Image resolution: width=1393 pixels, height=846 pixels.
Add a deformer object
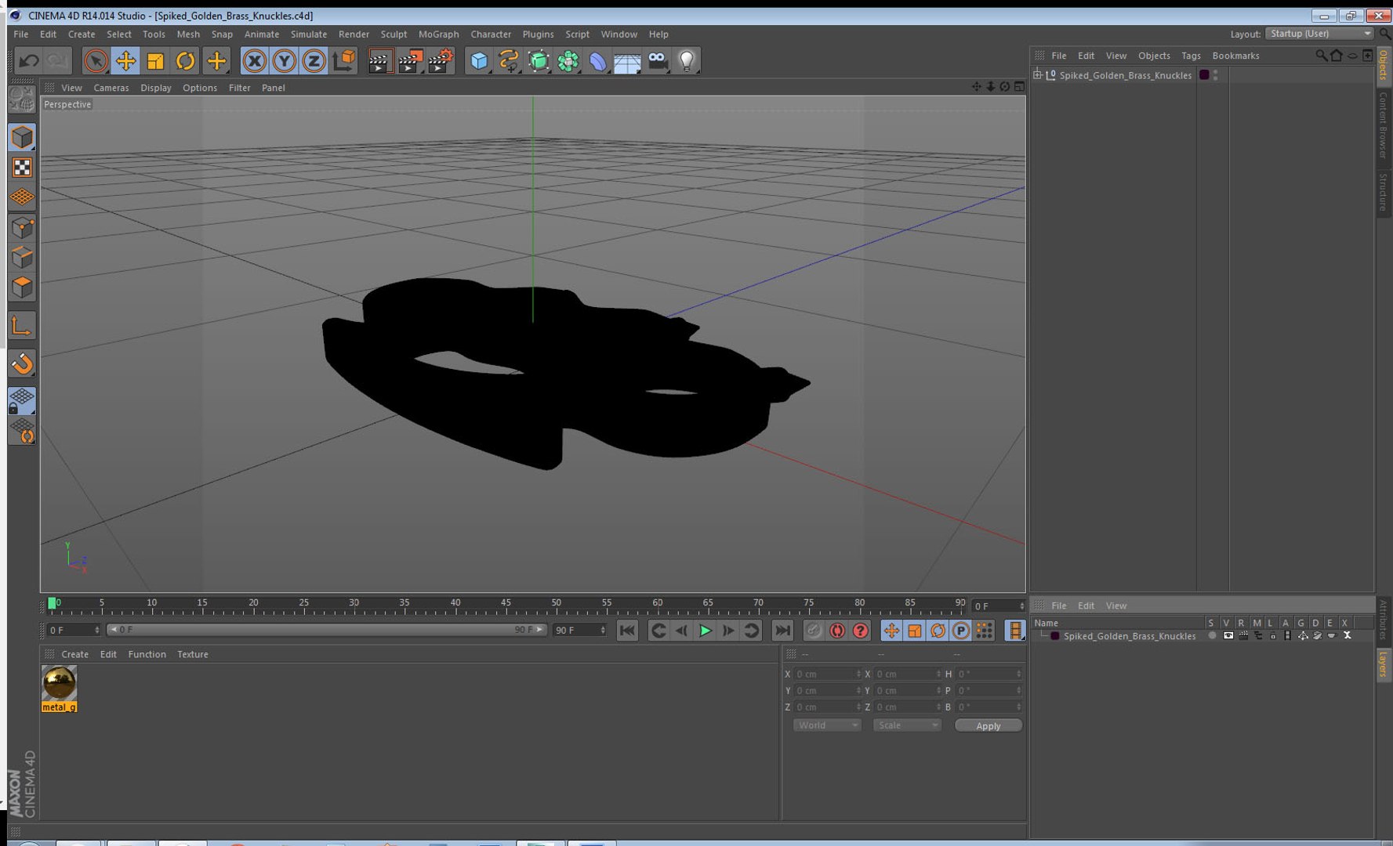(598, 60)
